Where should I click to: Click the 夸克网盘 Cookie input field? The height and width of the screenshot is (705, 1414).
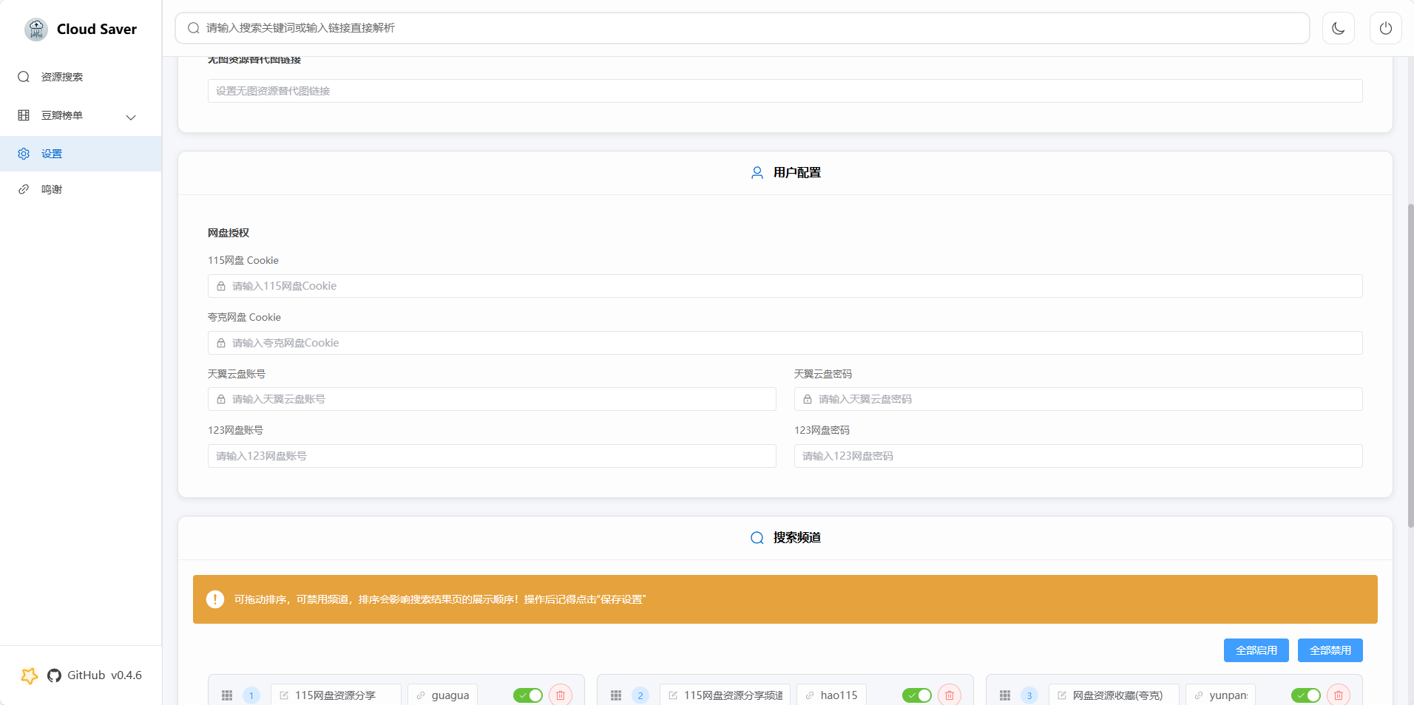coord(785,343)
